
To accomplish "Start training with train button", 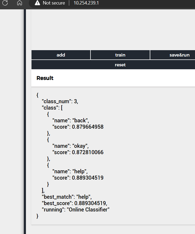I will [120, 55].
